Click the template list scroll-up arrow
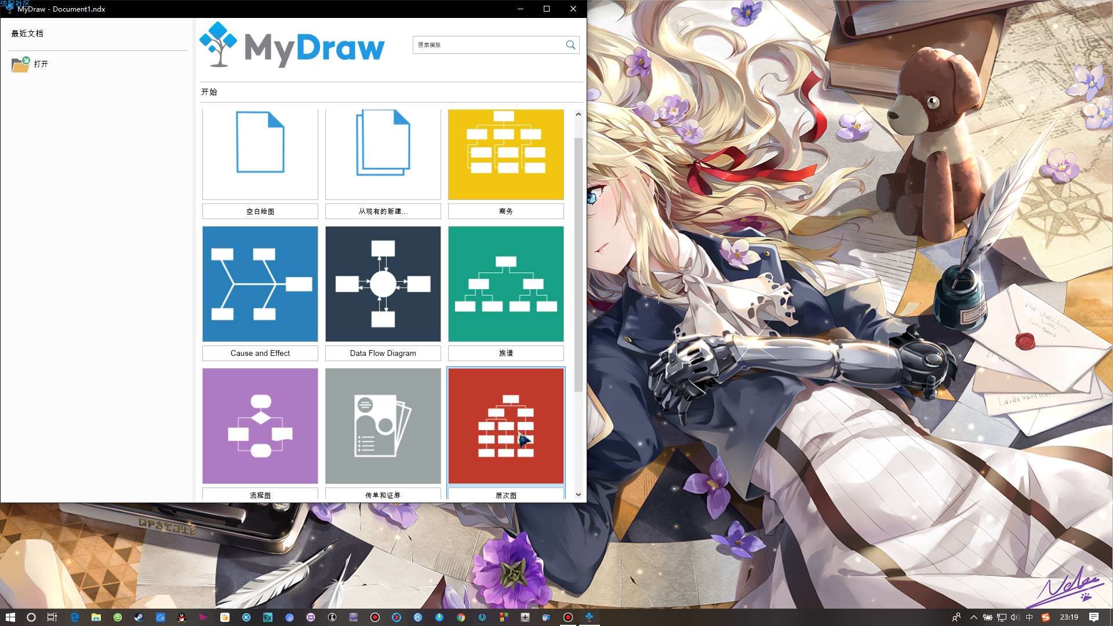The image size is (1113, 626). click(x=578, y=114)
